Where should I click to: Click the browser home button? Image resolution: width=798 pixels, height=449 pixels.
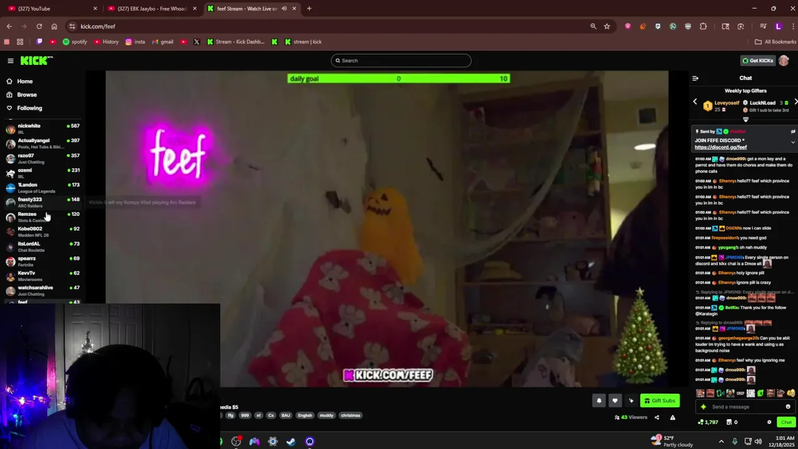(54, 26)
